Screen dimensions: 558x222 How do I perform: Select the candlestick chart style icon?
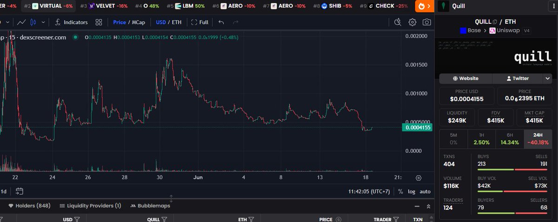(x=33, y=22)
